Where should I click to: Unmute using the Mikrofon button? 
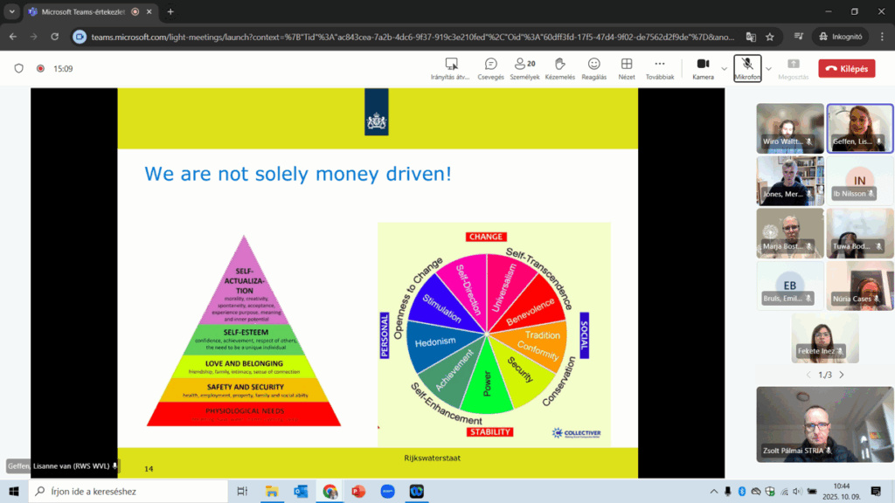coord(747,68)
